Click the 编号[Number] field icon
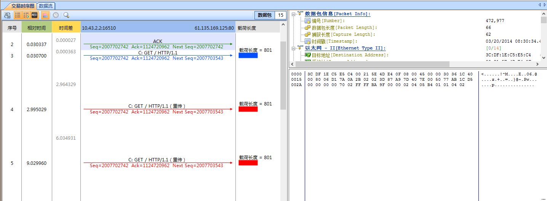Viewport: 547px width, 201px height. tap(308, 21)
